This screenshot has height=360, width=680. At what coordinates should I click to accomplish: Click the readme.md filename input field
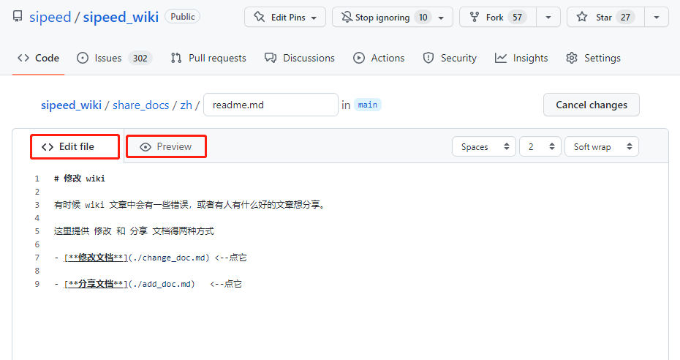271,105
